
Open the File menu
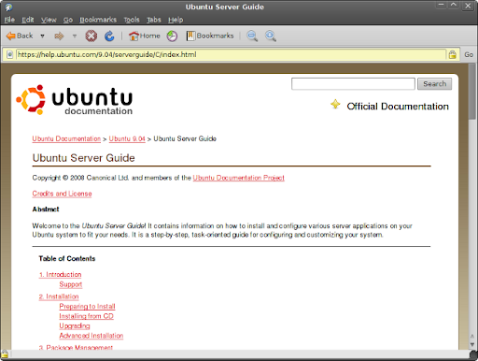9,20
